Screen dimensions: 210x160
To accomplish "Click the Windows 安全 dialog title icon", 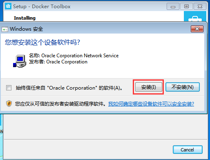I will [x=5, y=29].
